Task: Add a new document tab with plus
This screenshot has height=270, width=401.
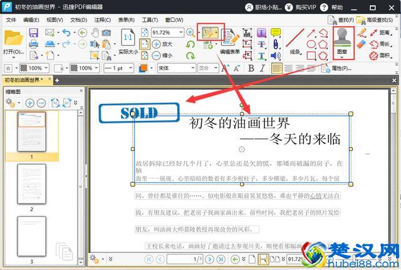Action: (x=57, y=80)
